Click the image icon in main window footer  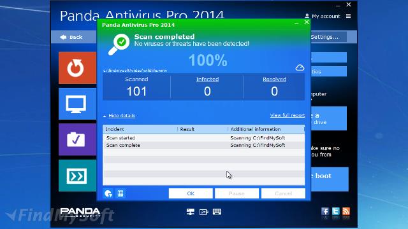tap(203, 212)
